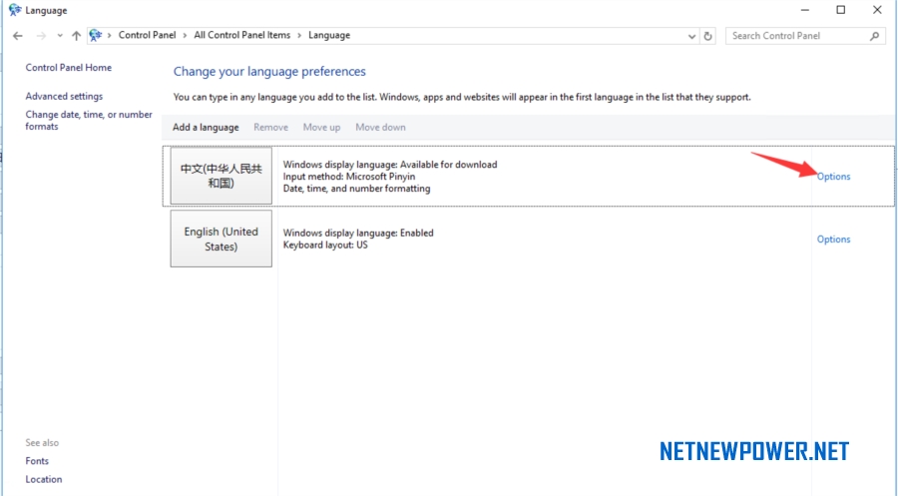The height and width of the screenshot is (496, 898).
Task: Expand the chevron after Control Panel breadcrumb
Action: [185, 36]
